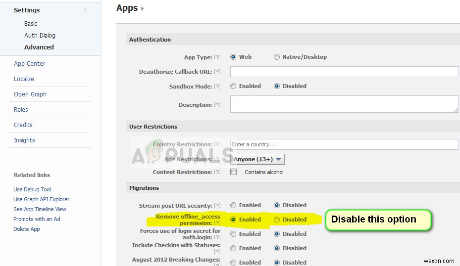
Task: Disable August 2012 Breaking Changes
Action: point(277,263)
